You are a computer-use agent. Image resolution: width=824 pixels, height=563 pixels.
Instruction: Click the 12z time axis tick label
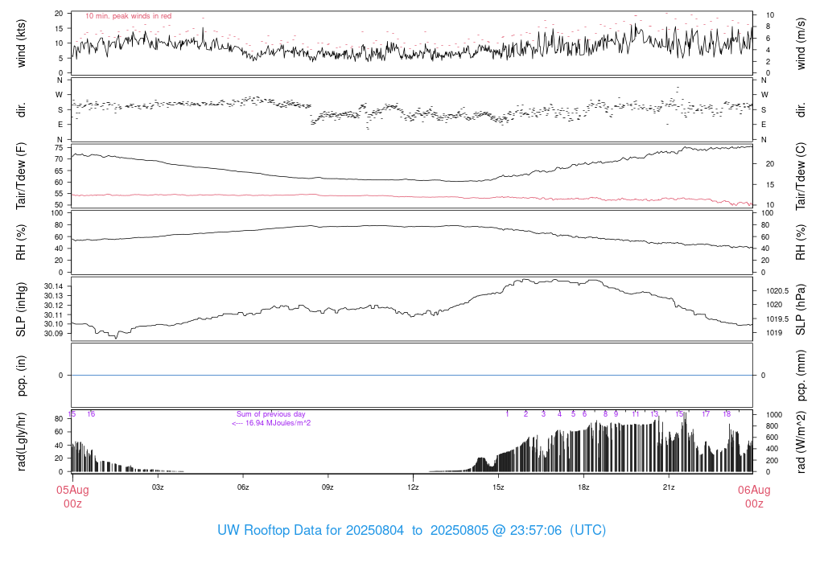pyautogui.click(x=413, y=487)
